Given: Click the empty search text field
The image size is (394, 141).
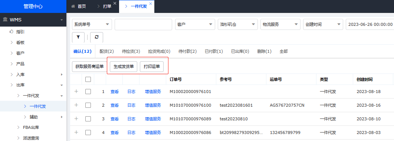Looking at the screenshot, I should point(144,24).
